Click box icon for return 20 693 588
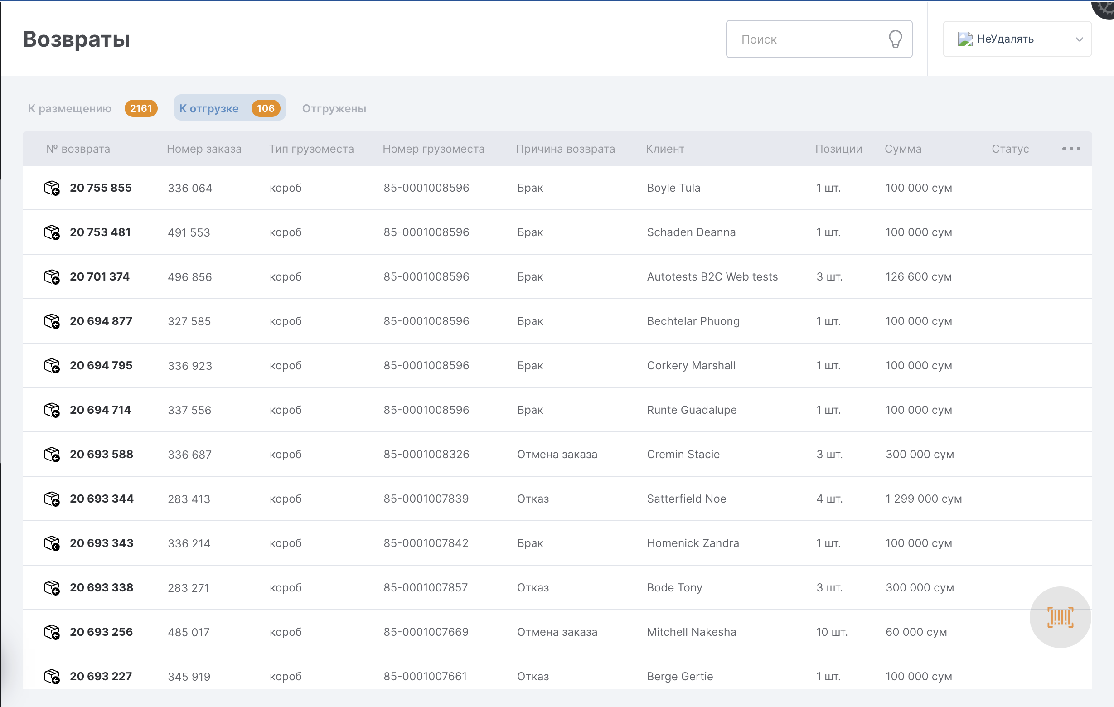1114x707 pixels. click(52, 455)
